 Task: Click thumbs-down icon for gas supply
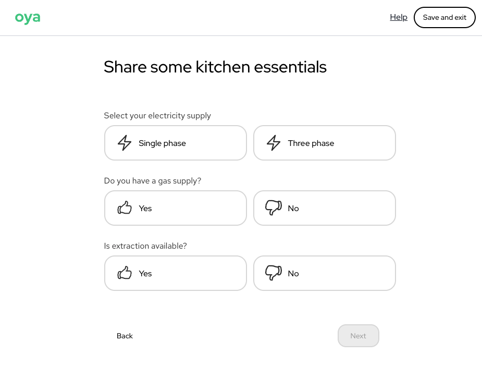274,208
